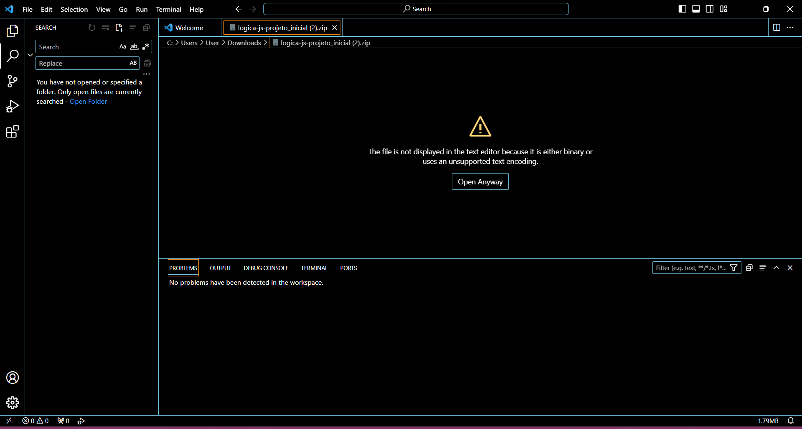
Task: Open the Search view in activity bar
Action: click(x=13, y=56)
